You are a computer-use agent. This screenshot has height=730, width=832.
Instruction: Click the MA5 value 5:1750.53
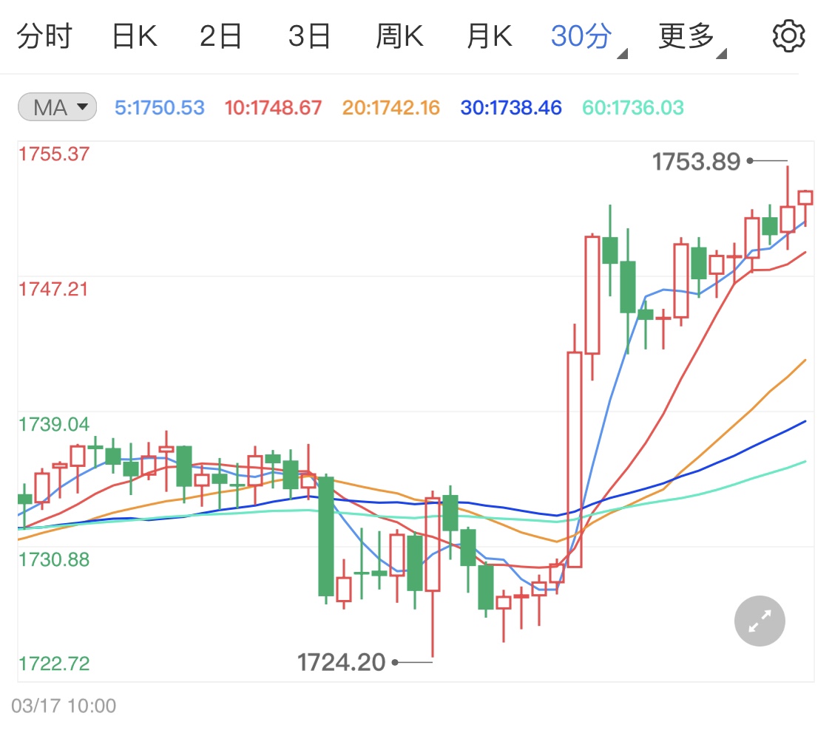[160, 108]
